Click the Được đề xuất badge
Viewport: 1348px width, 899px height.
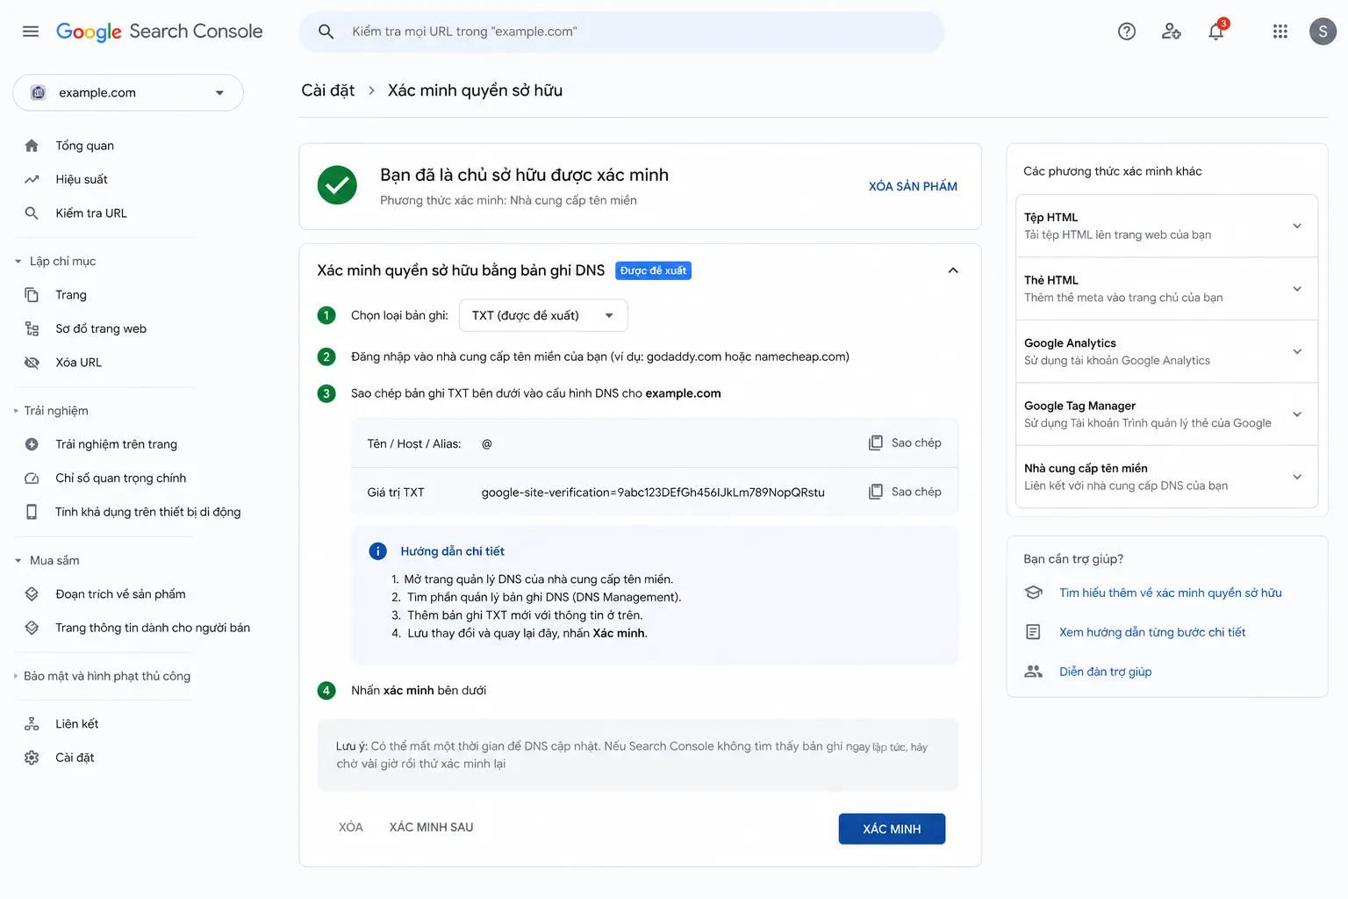coord(653,270)
